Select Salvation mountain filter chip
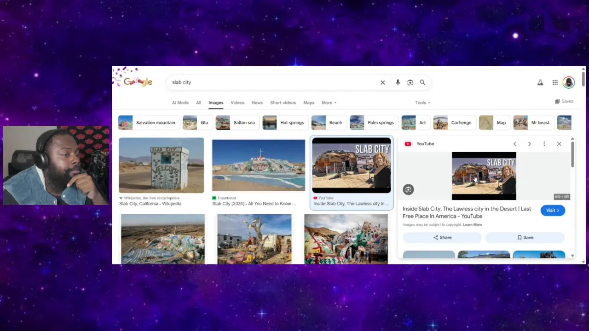The width and height of the screenshot is (589, 331). 148,123
